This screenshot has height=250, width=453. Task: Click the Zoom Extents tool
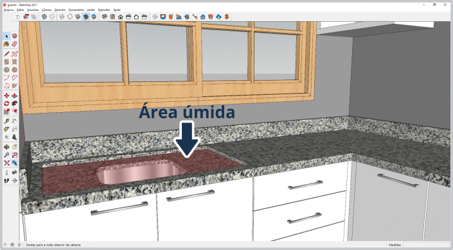click(x=6, y=163)
